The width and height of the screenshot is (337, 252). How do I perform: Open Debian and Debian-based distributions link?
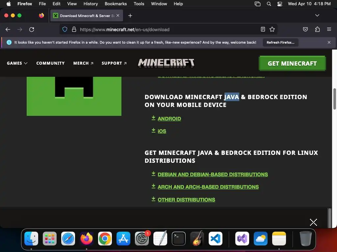(x=213, y=175)
